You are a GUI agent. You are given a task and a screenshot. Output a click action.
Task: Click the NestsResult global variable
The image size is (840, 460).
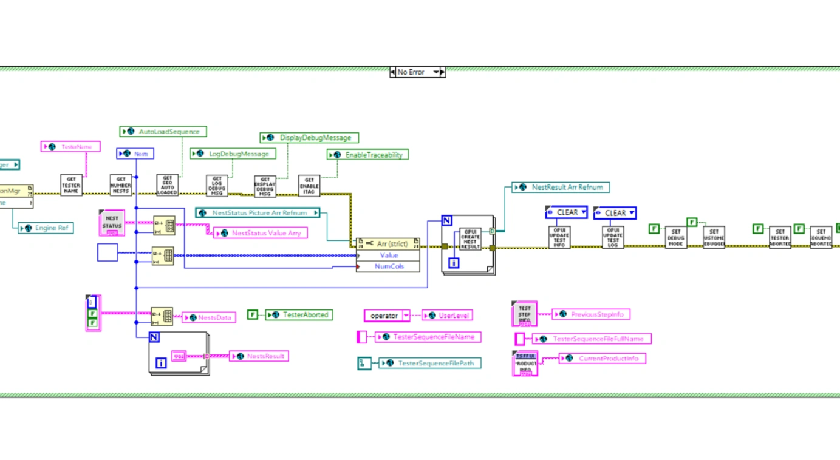[x=259, y=356]
